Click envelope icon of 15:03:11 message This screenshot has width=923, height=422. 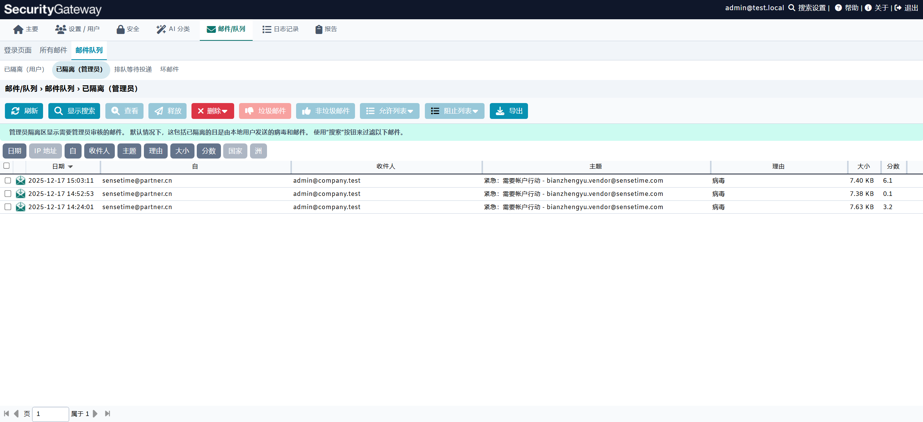coord(20,180)
